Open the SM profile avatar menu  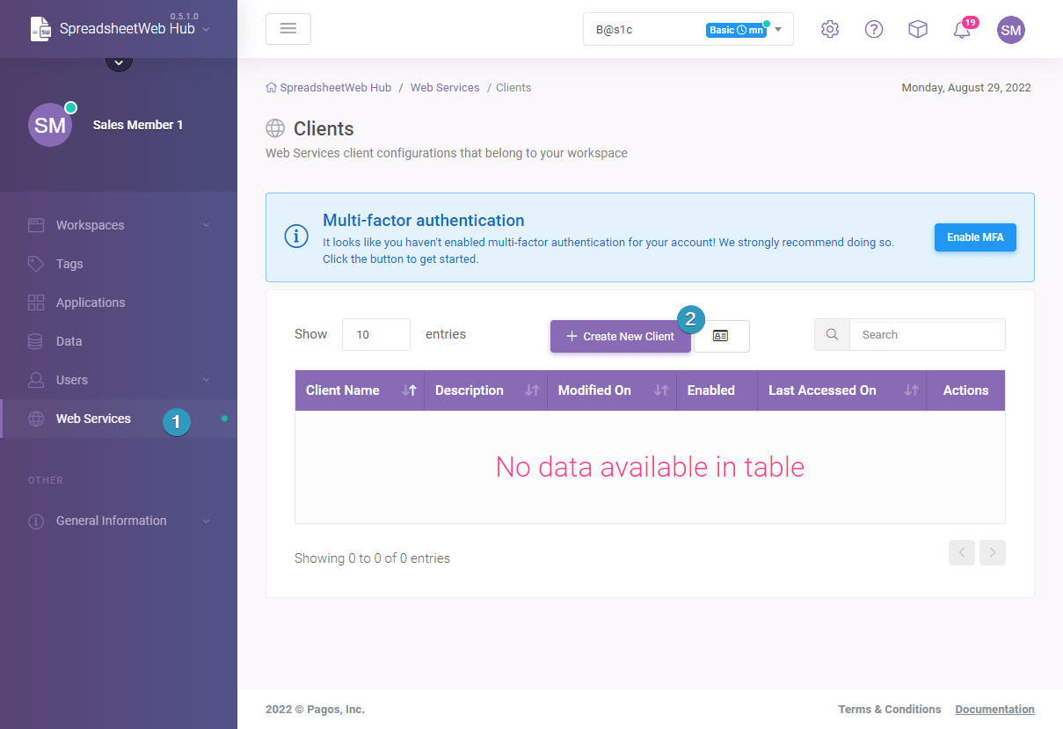pos(1010,29)
